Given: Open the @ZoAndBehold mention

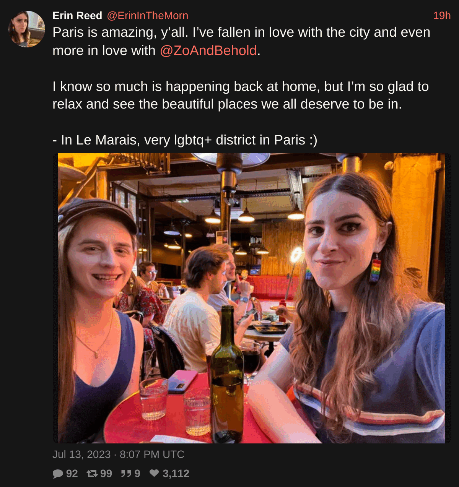Looking at the screenshot, I should (208, 50).
